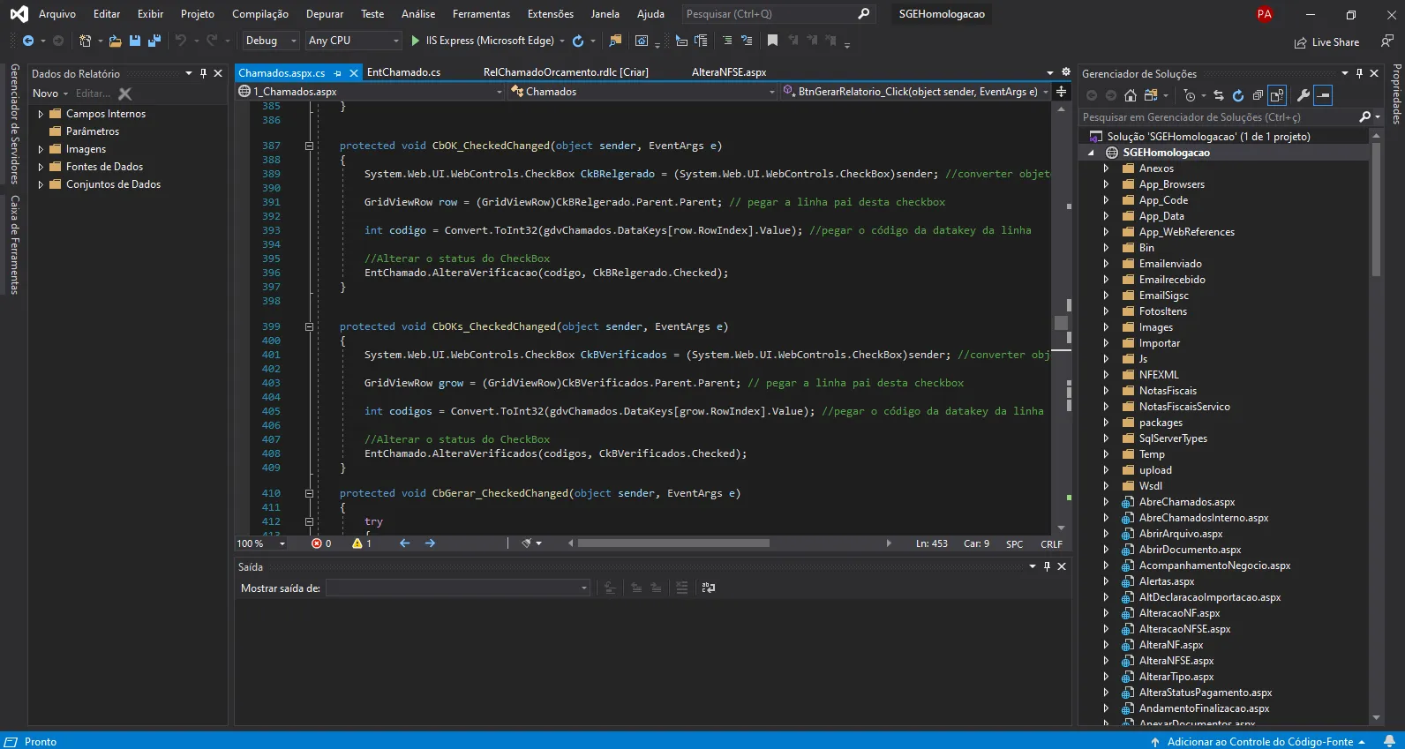The width and height of the screenshot is (1405, 749).
Task: Click the Open File folder icon
Action: 116,41
